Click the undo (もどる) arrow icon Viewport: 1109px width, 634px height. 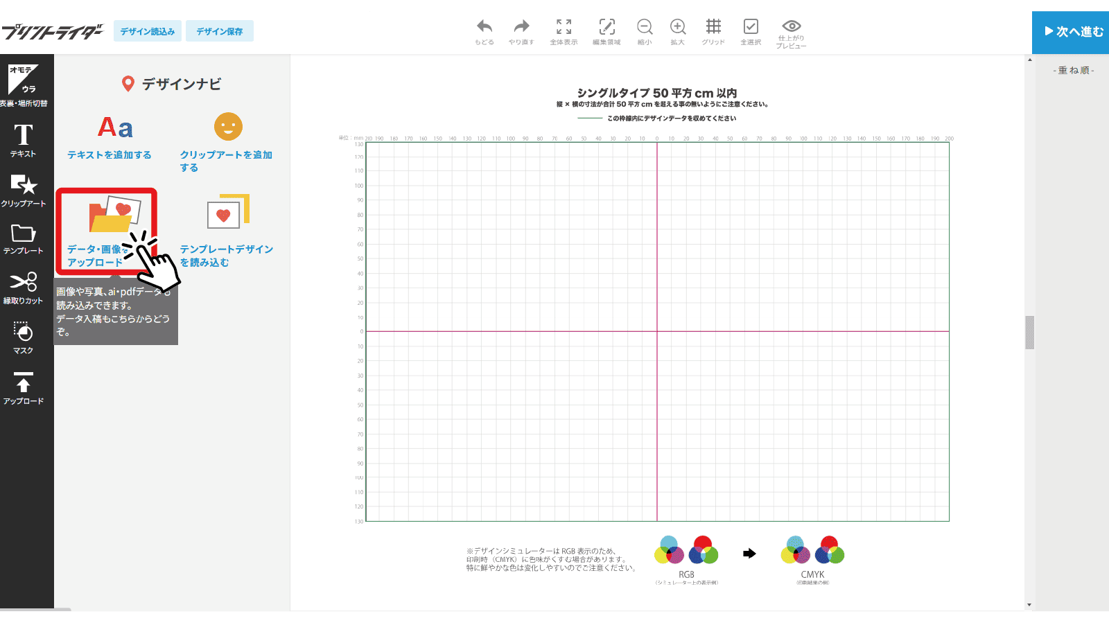tap(484, 28)
